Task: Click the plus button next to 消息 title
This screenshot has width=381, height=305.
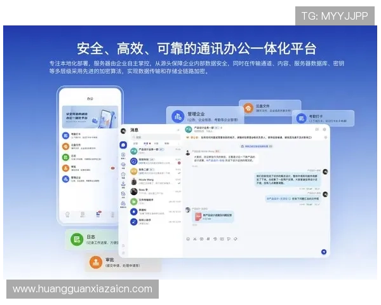Action: coord(178,130)
